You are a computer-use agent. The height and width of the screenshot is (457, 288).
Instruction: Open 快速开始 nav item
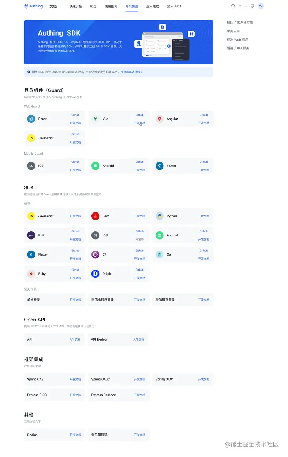[76, 6]
